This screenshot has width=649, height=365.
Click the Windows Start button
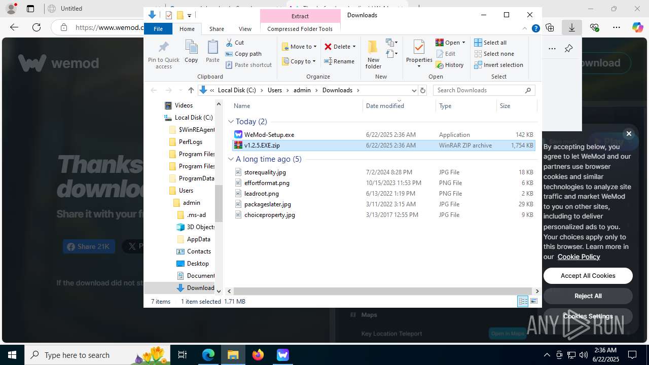[12, 355]
